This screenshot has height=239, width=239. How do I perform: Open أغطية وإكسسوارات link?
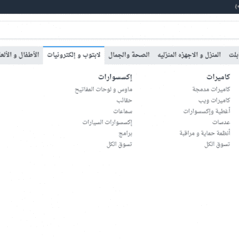point(206,112)
